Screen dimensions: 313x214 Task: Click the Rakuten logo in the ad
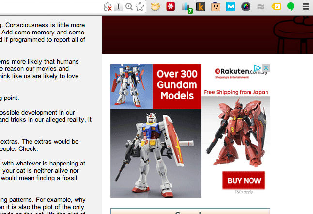pyautogui.click(x=235, y=72)
